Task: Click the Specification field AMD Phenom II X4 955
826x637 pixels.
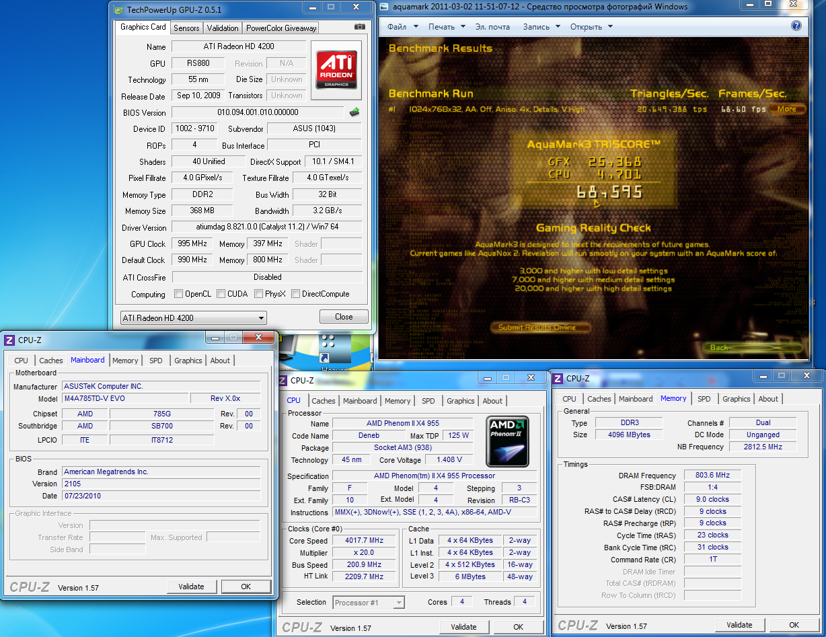Action: tap(433, 476)
